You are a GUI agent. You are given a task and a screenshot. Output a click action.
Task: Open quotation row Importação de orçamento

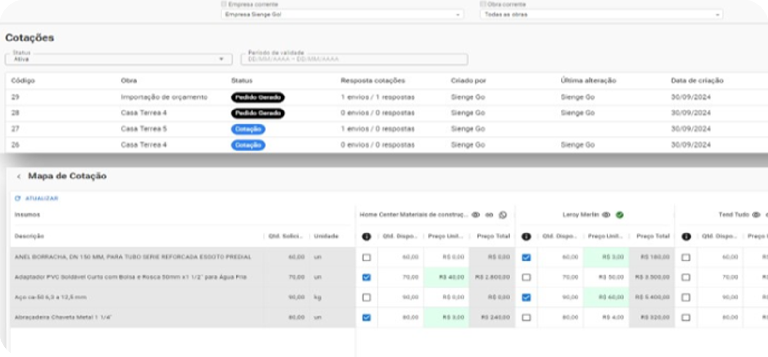point(387,97)
